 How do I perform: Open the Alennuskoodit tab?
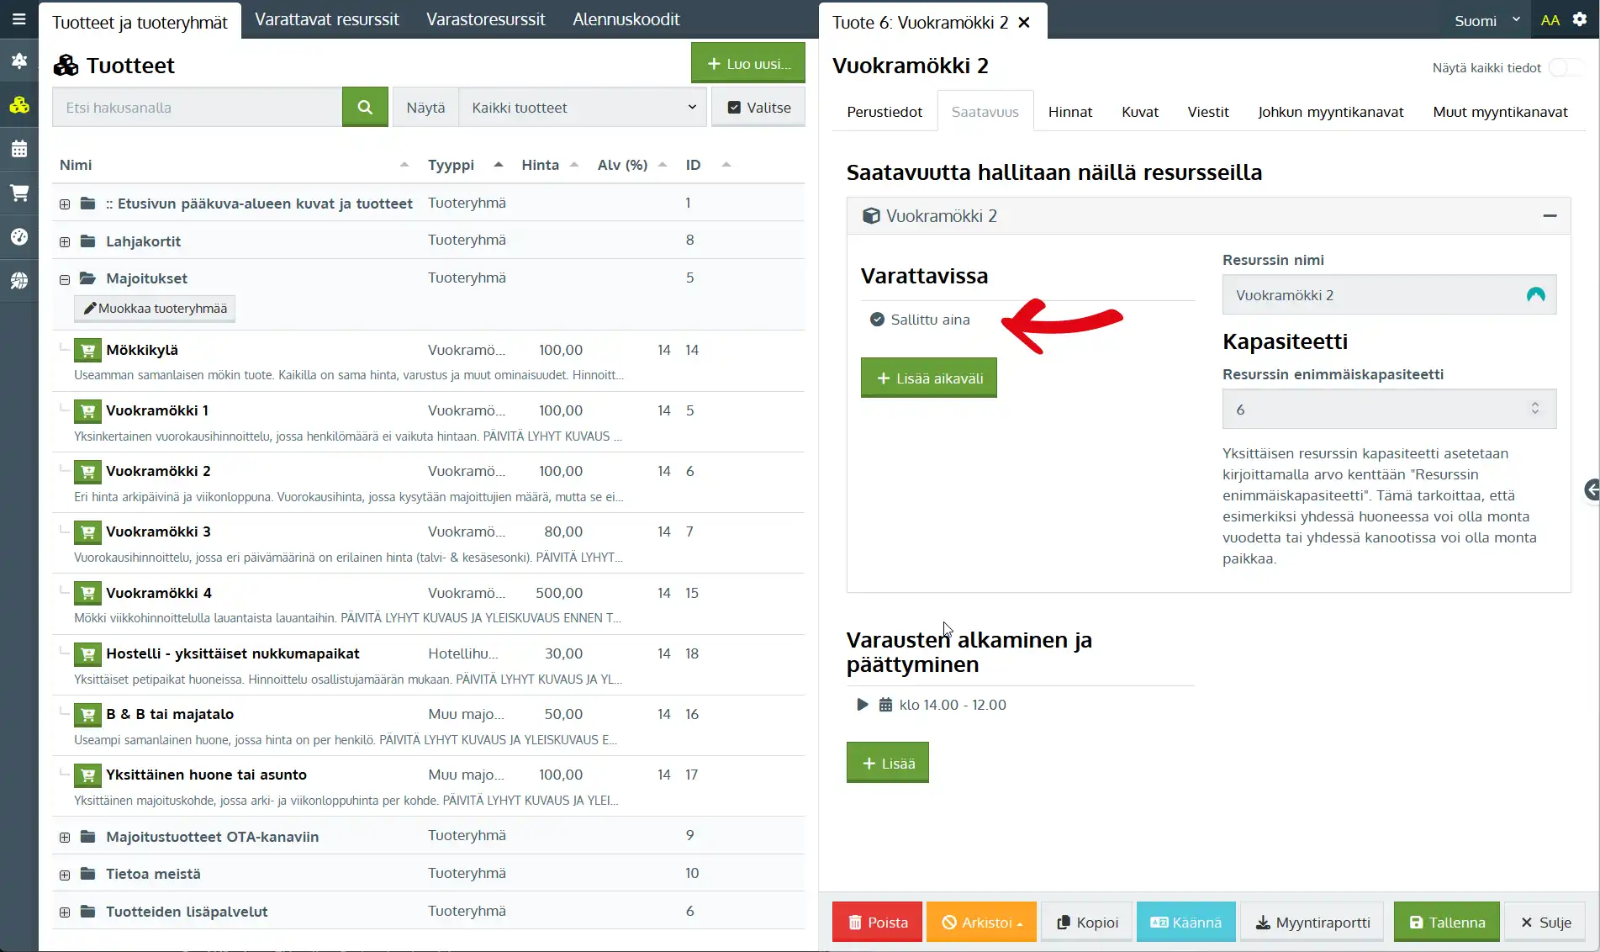(626, 19)
